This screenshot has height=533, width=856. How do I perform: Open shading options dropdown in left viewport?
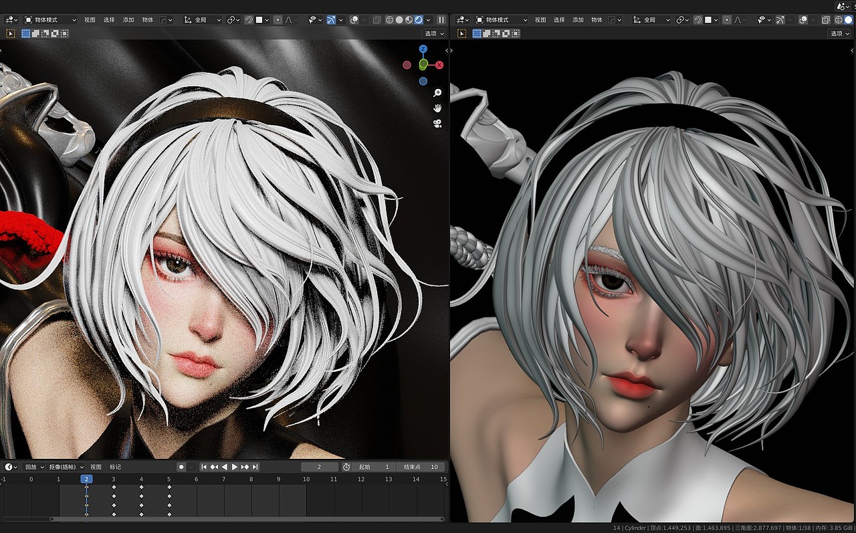point(427,20)
